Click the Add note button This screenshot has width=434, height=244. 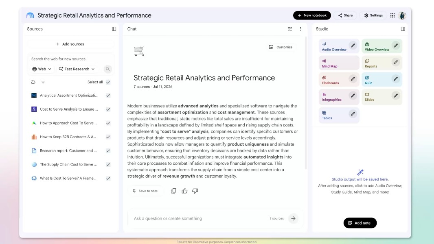coord(360,223)
